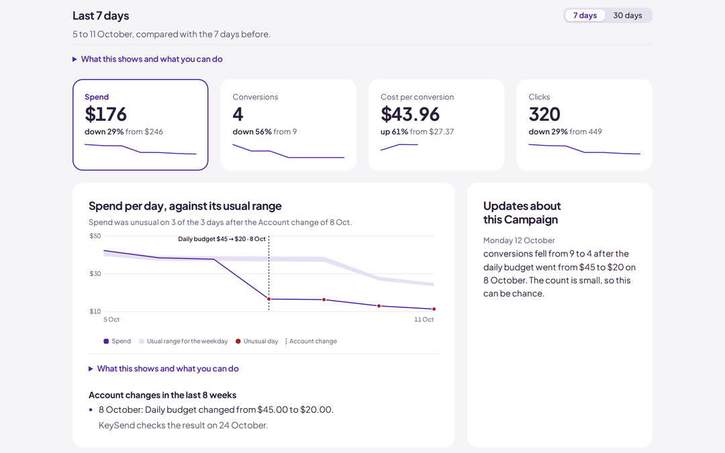This screenshot has height=453, width=725.
Task: Click 'down 29% from 449' text
Action: pos(565,132)
